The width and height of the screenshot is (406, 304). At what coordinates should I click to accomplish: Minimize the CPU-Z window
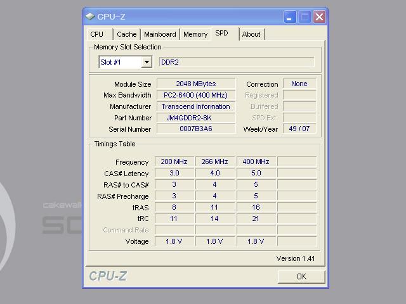tap(290, 17)
